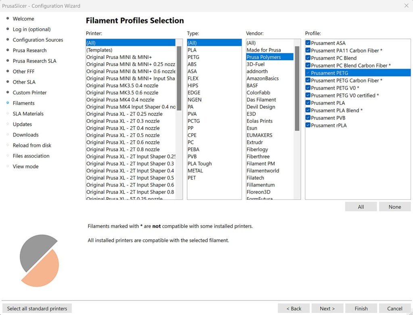
Task: Select (All) in the Vendor list
Action: [270, 43]
